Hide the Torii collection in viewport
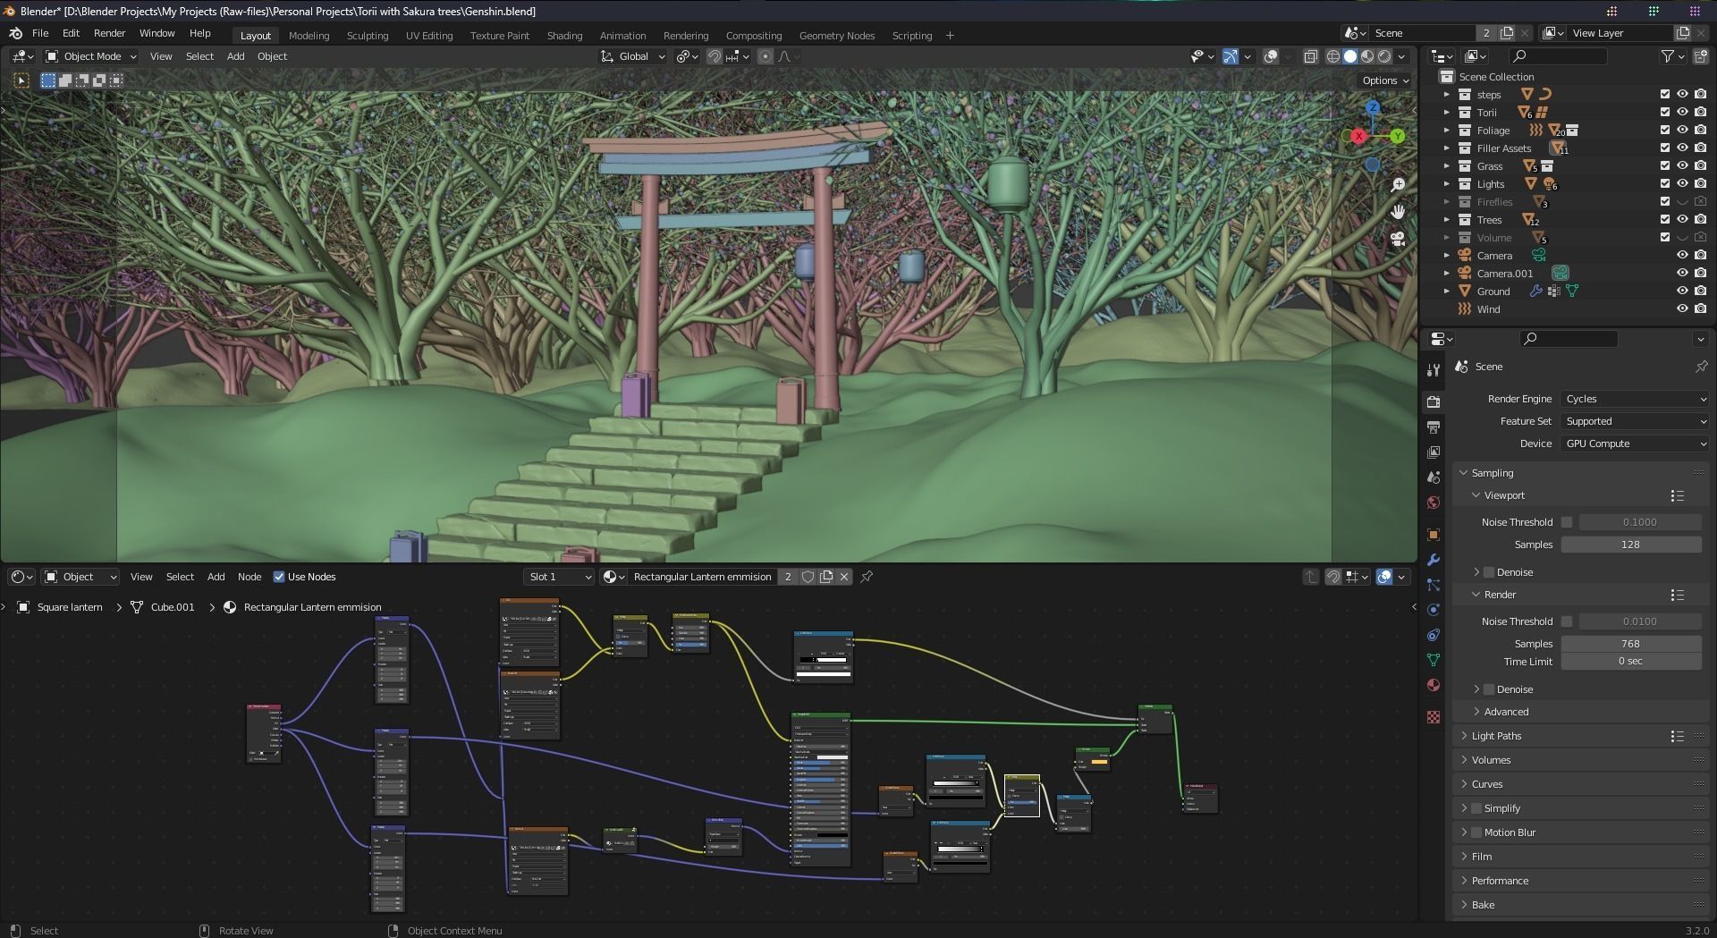 pos(1682,113)
